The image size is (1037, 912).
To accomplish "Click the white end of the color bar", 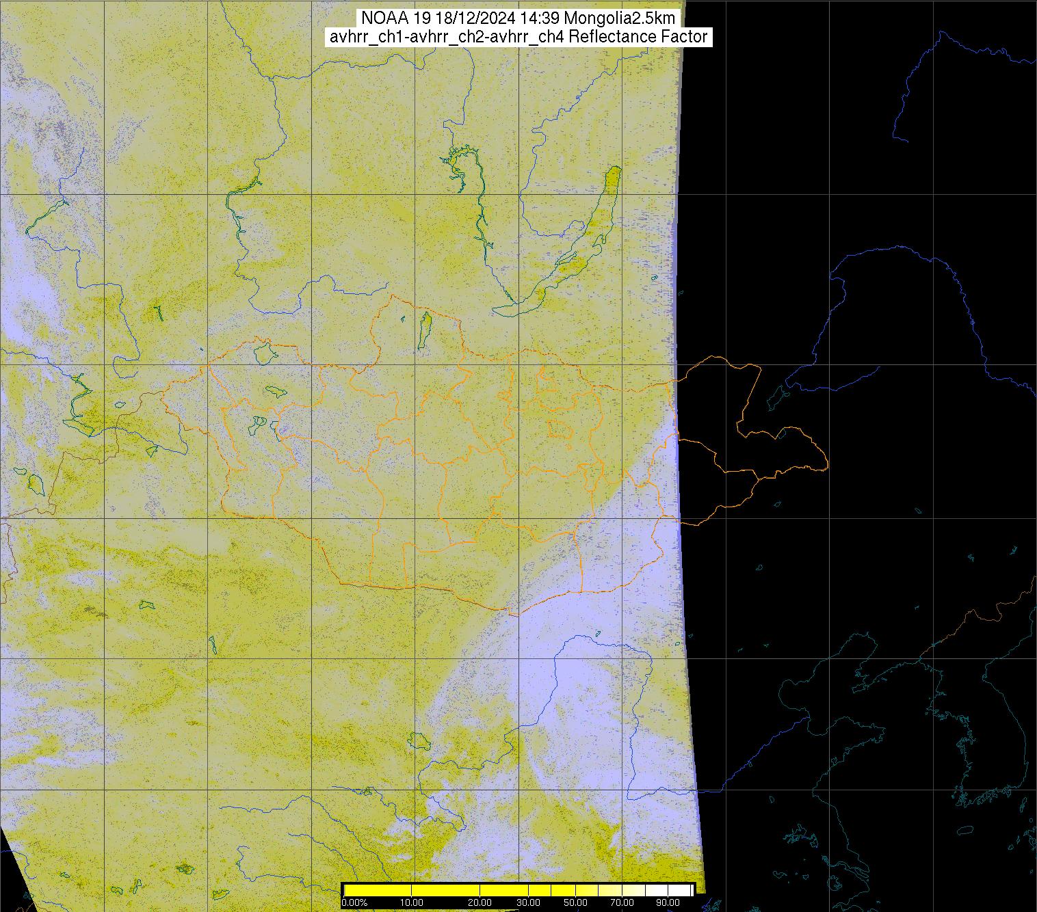I will (x=677, y=890).
